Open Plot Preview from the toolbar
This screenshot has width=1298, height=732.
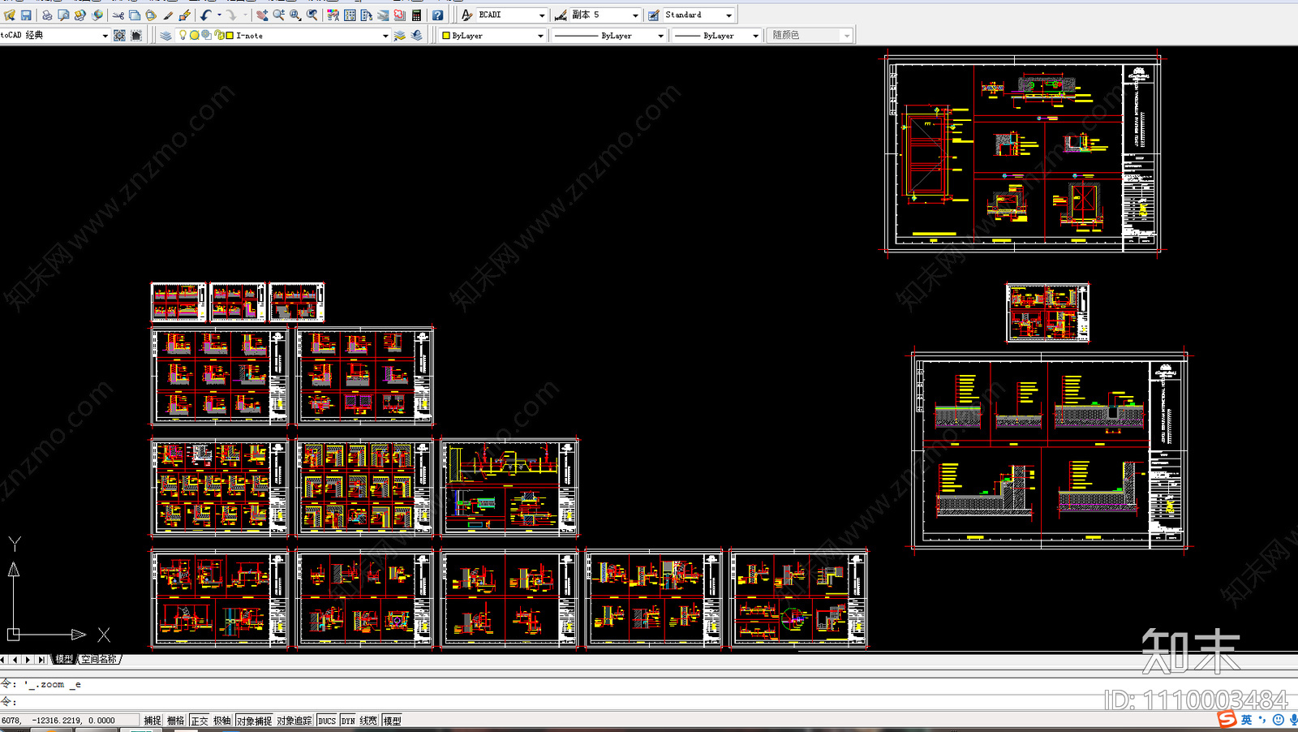pos(63,15)
